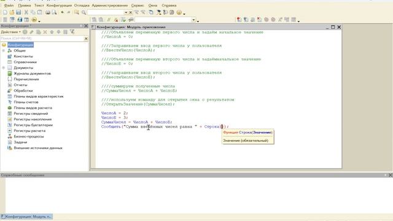Create a new document with the toolbar icon

5,12
